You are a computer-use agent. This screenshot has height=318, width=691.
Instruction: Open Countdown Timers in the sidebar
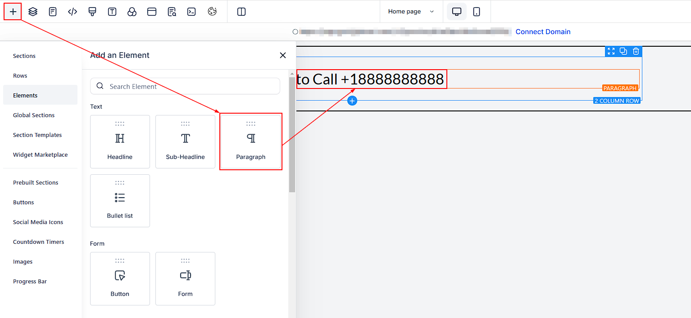(x=38, y=242)
